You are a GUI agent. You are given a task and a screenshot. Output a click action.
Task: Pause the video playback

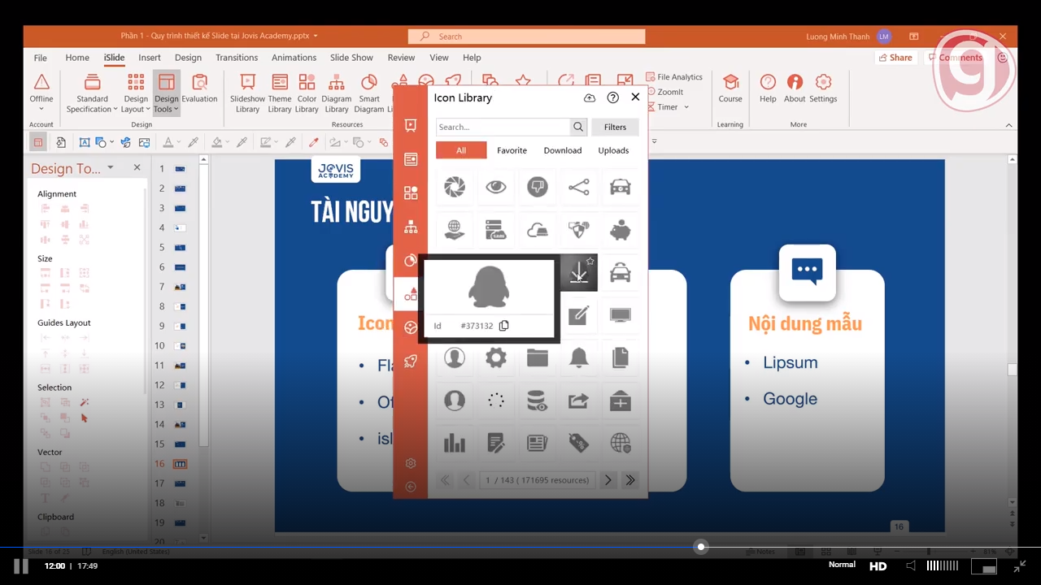coord(21,566)
